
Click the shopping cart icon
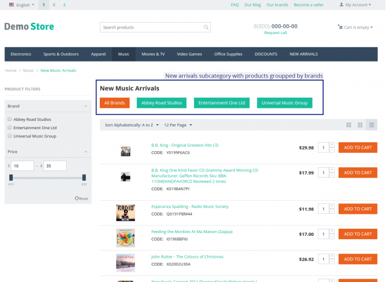point(340,27)
